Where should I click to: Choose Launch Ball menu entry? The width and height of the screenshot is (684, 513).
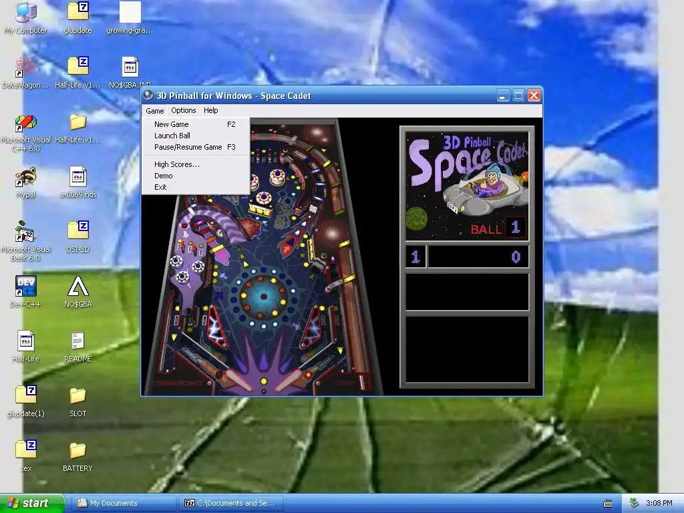(x=196, y=136)
